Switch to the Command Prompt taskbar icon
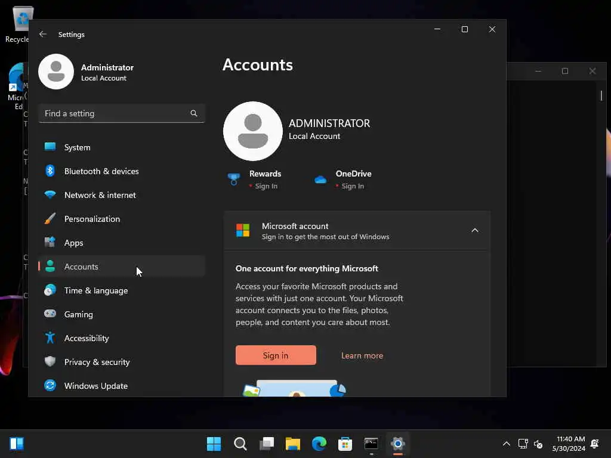Viewport: 611px width, 458px height. pos(371,444)
